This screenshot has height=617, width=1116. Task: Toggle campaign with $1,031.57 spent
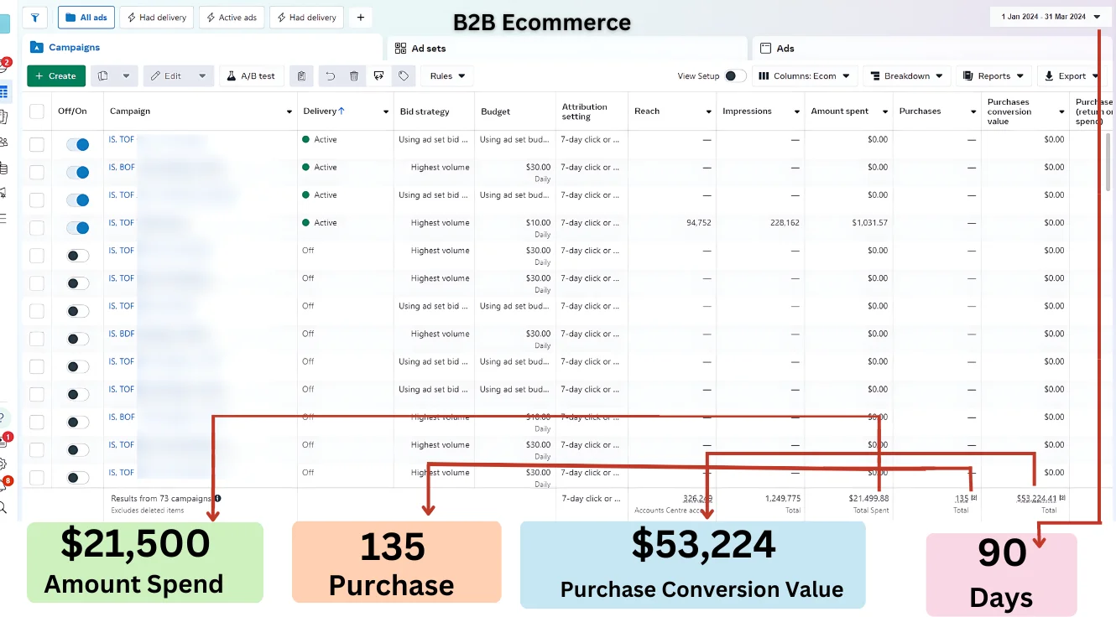pyautogui.click(x=78, y=228)
